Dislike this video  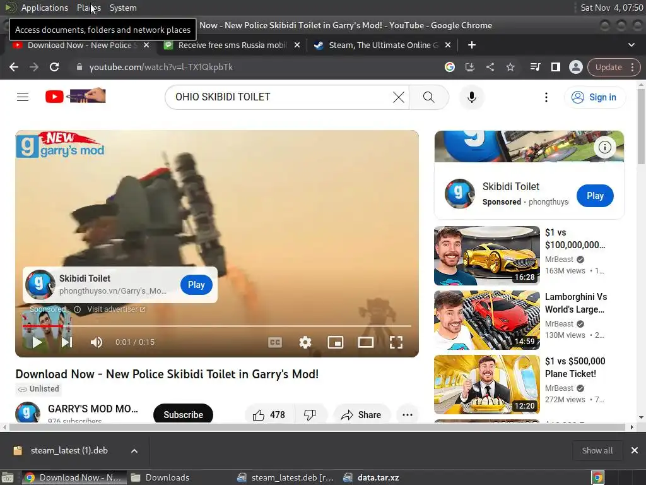pos(310,415)
